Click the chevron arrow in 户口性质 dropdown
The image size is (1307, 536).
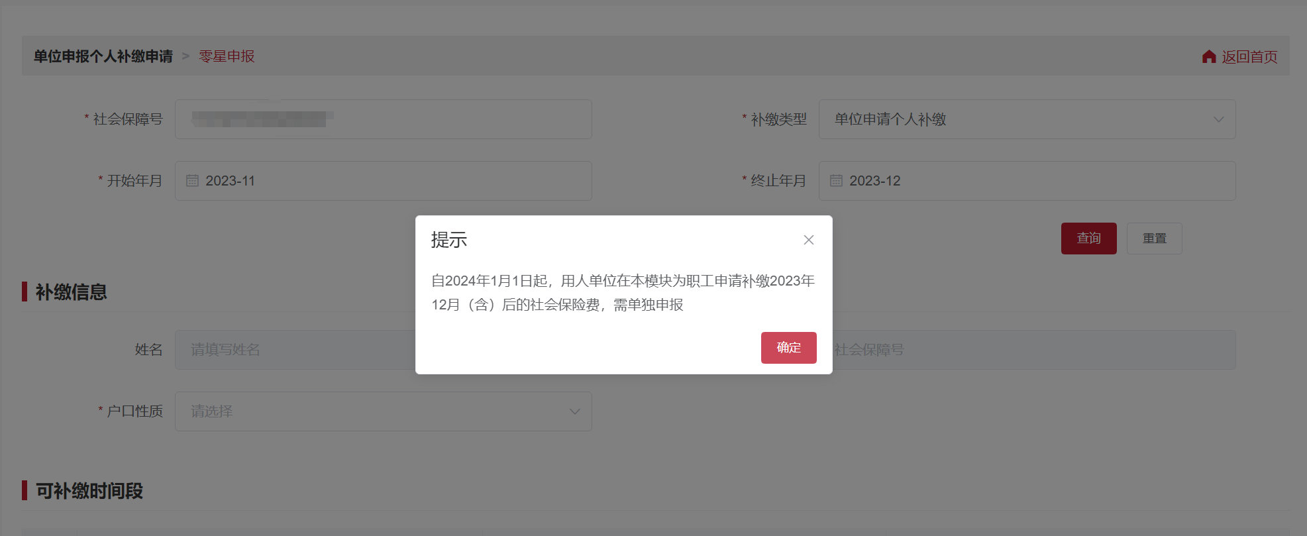point(574,411)
